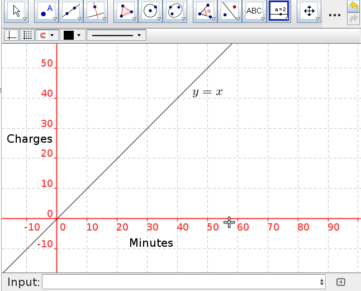
Task: Select the Perpendicular Line tool
Action: 96,11
